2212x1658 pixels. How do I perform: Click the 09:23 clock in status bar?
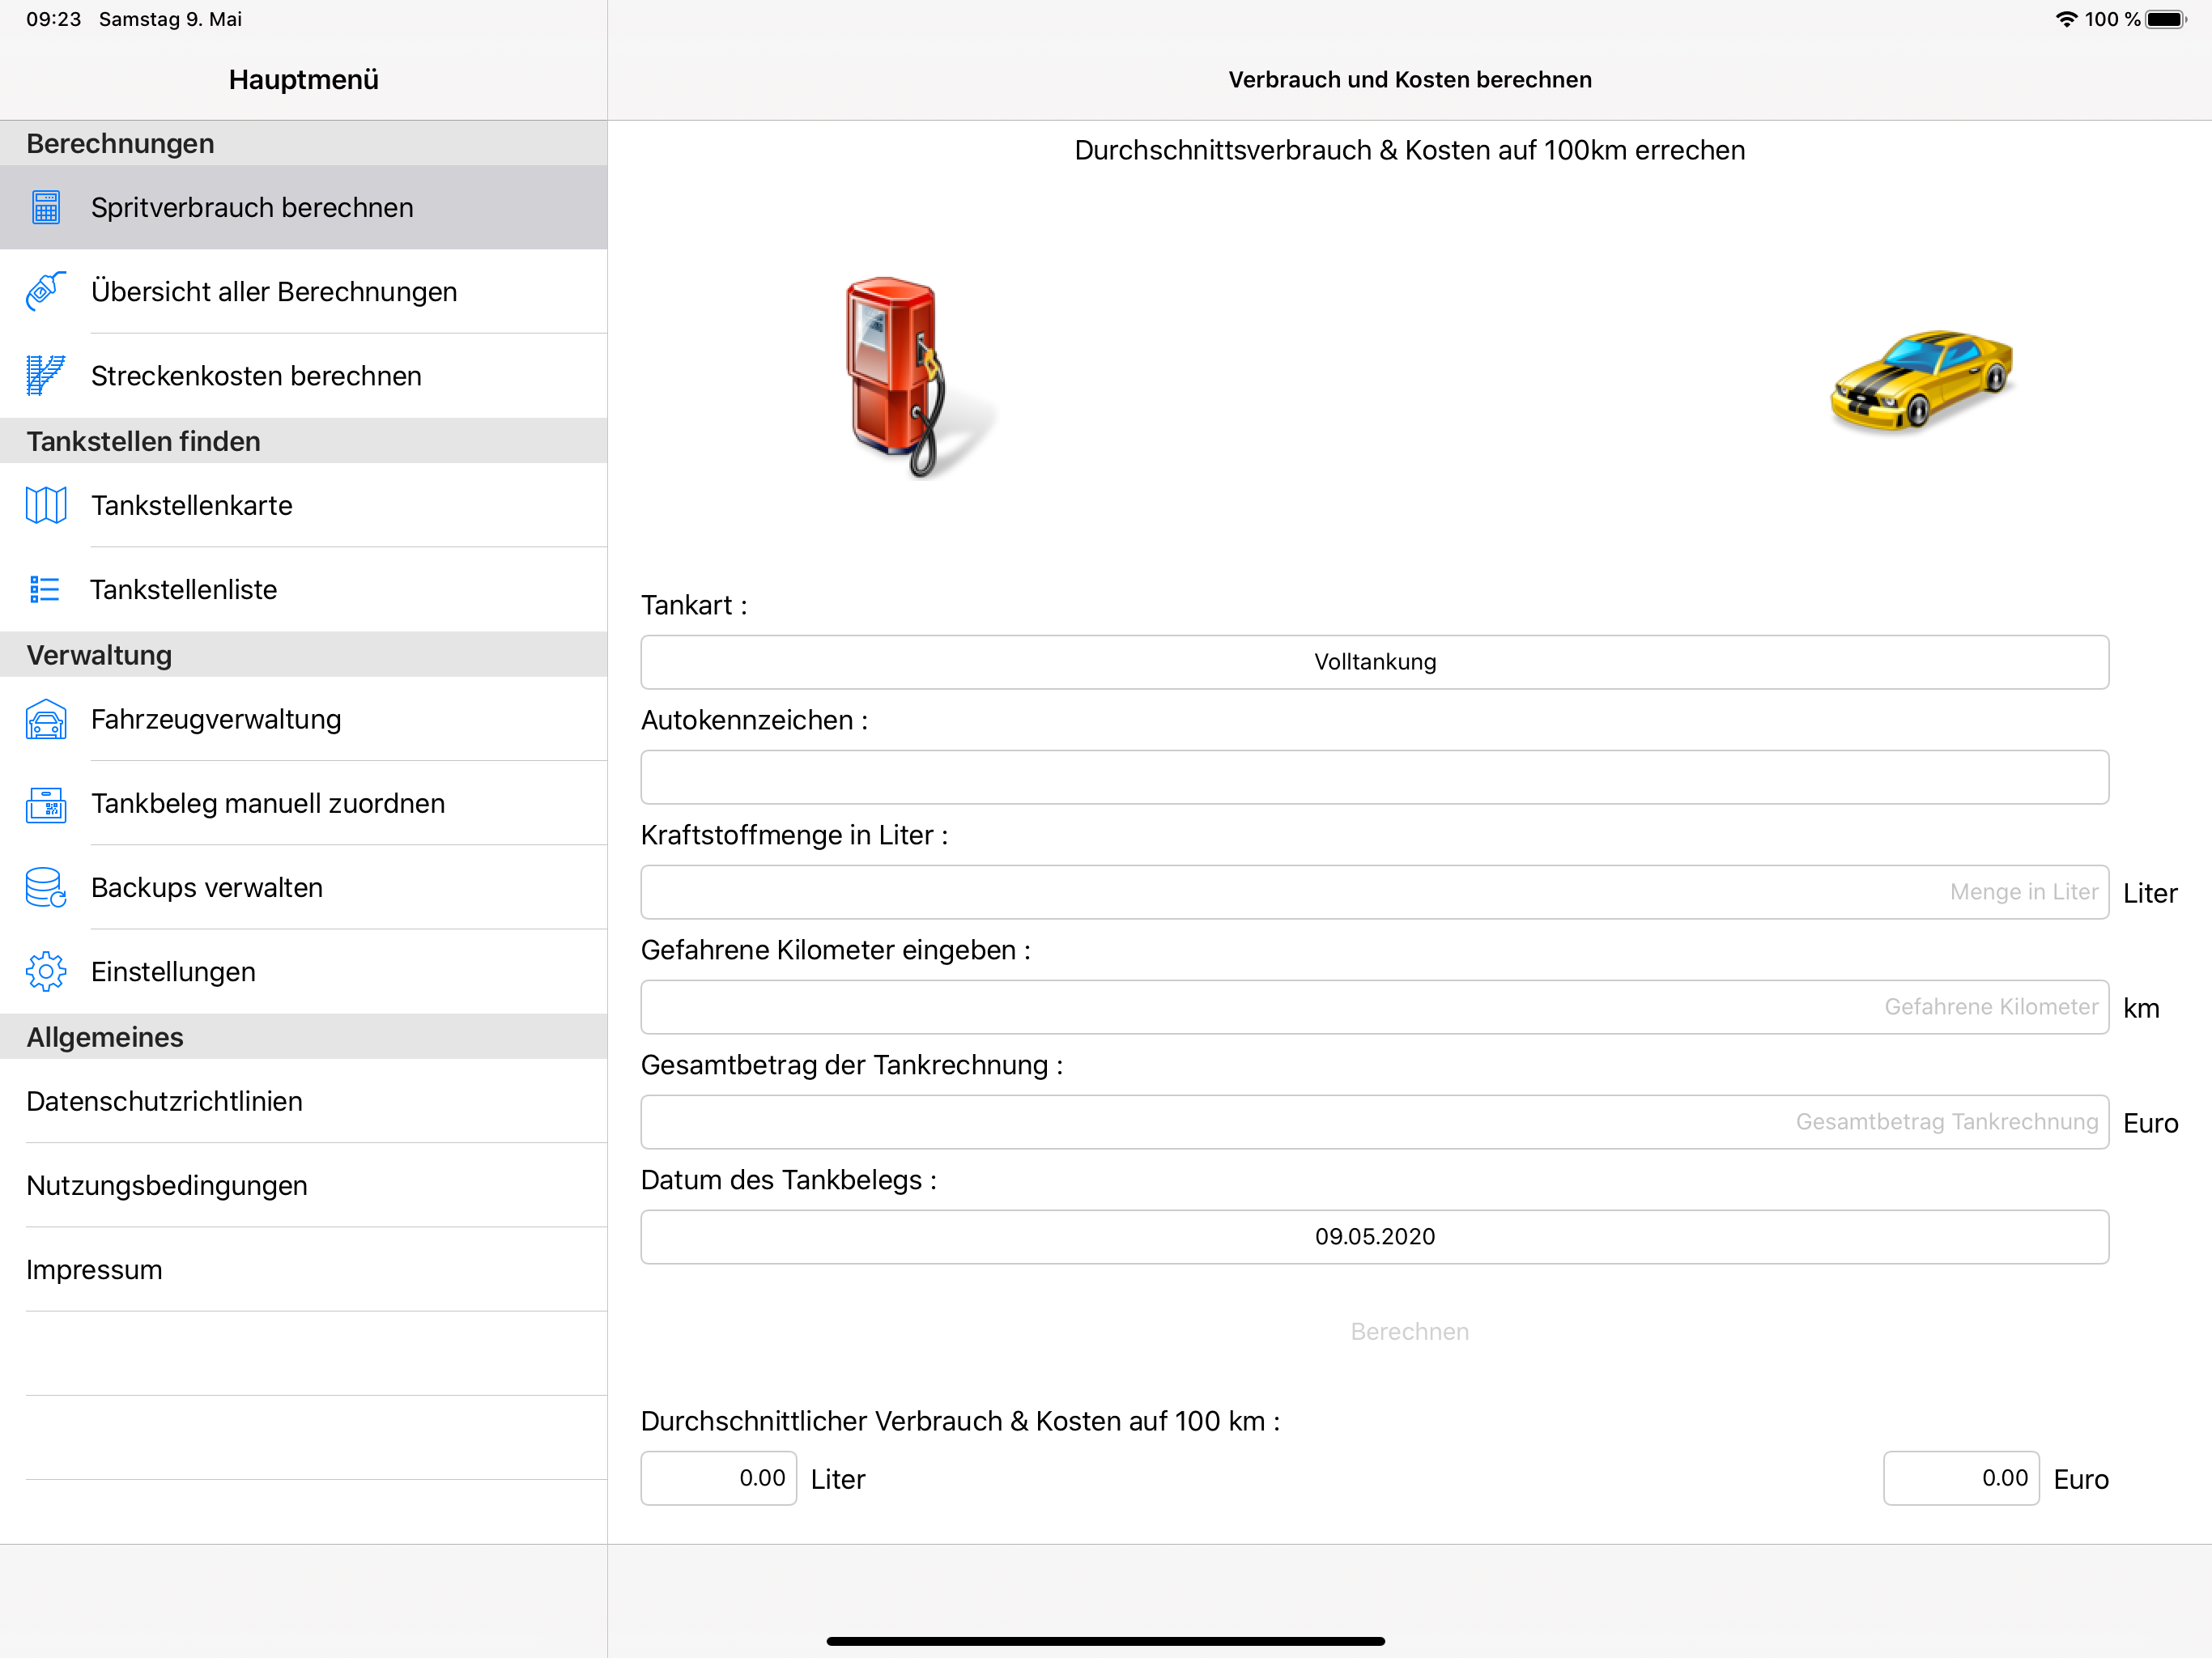[x=54, y=19]
